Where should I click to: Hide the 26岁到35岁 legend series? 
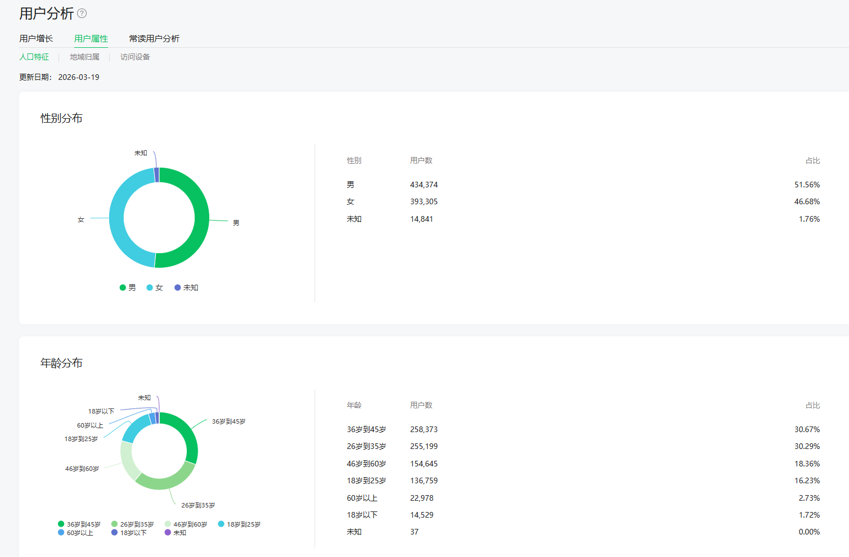133,524
